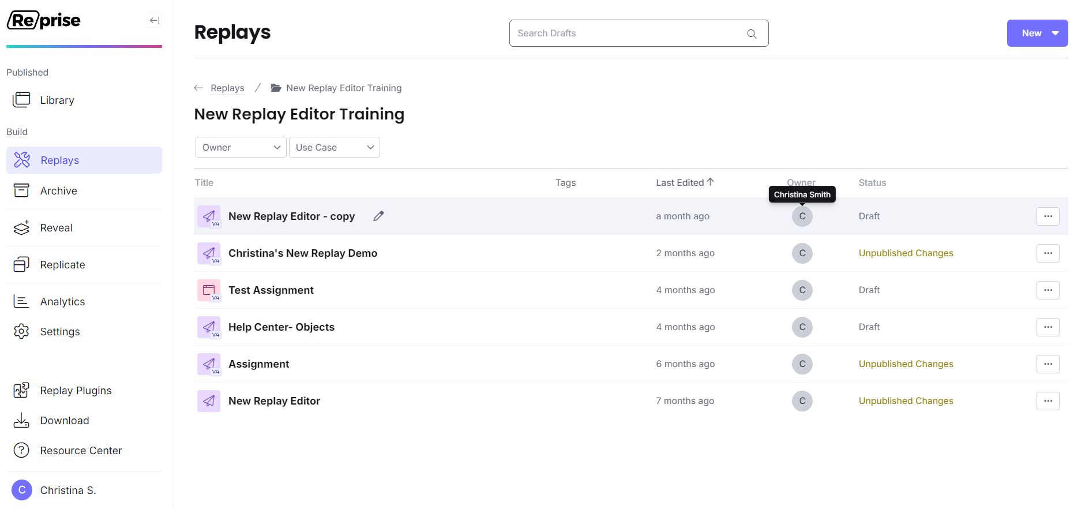Click the Assignment row replay icon
Screen dimensions: 1085x509
pyautogui.click(x=209, y=364)
